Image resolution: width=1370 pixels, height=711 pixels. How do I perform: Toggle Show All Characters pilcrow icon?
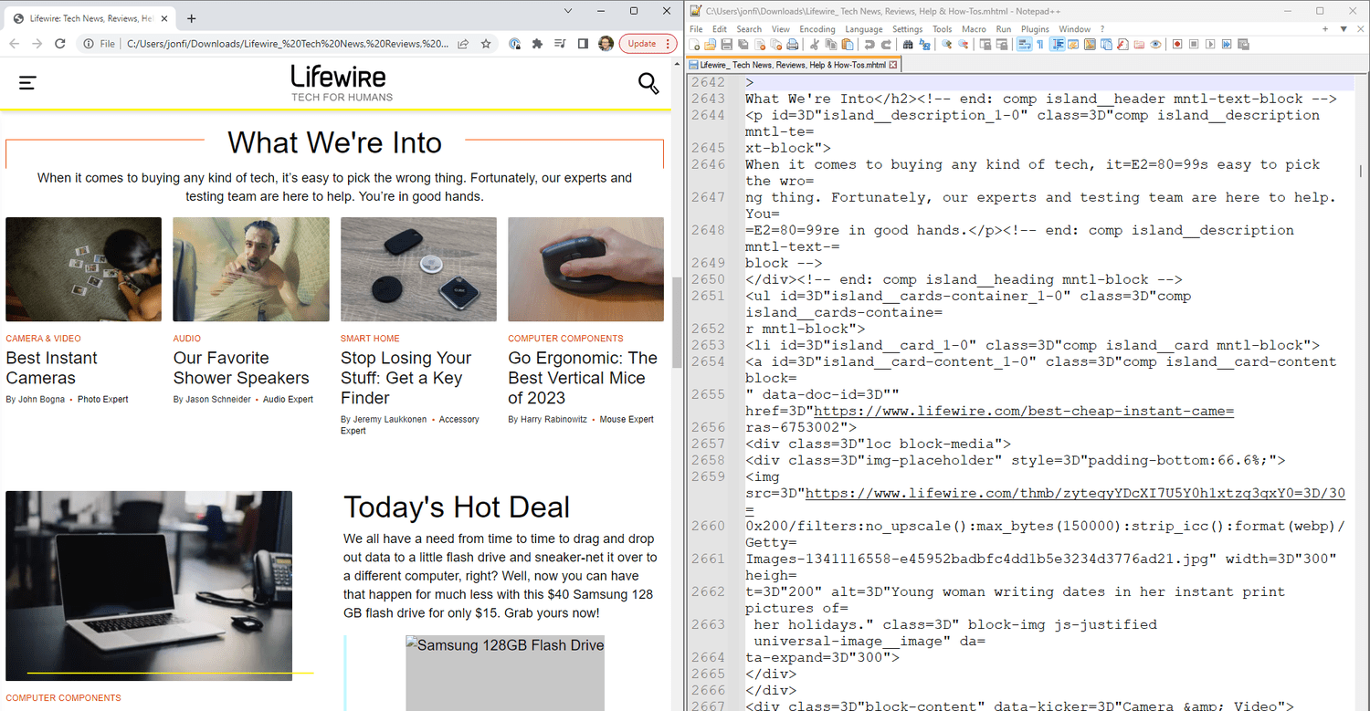[x=1040, y=44]
